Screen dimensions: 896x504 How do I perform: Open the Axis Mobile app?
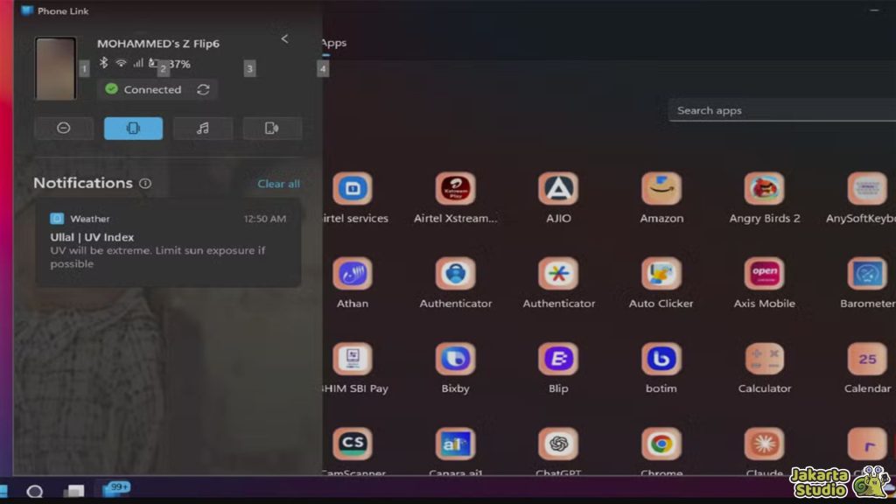764,274
